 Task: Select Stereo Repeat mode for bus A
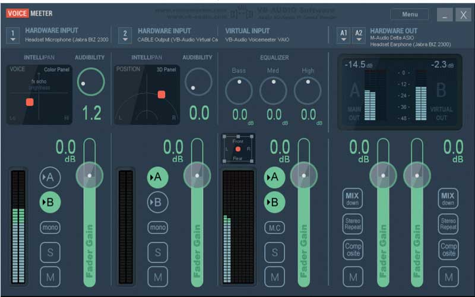tap(353, 224)
